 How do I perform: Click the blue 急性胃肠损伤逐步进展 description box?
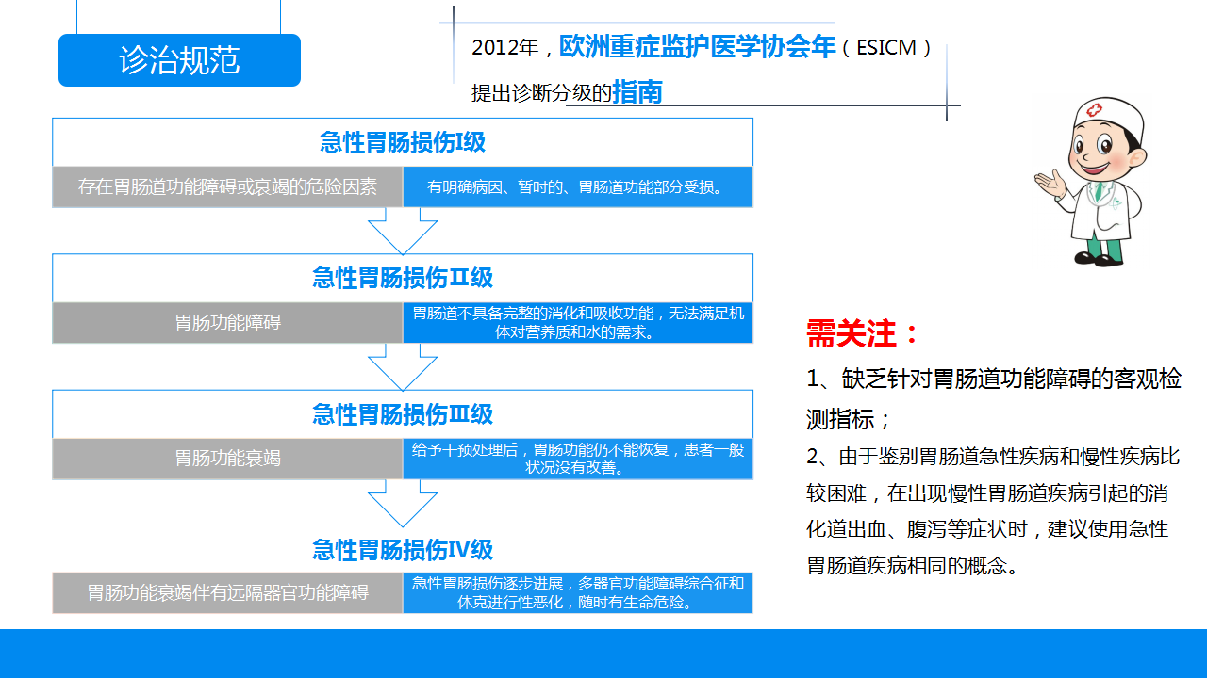coord(577,593)
